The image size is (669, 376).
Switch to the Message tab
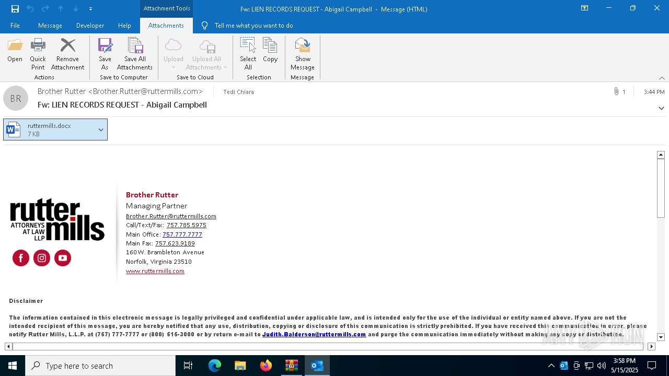(x=50, y=26)
